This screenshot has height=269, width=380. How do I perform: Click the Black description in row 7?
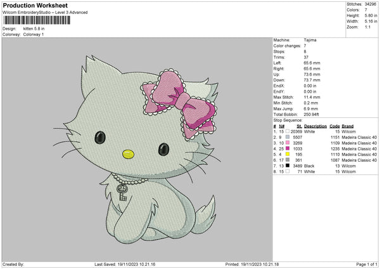click(309, 166)
